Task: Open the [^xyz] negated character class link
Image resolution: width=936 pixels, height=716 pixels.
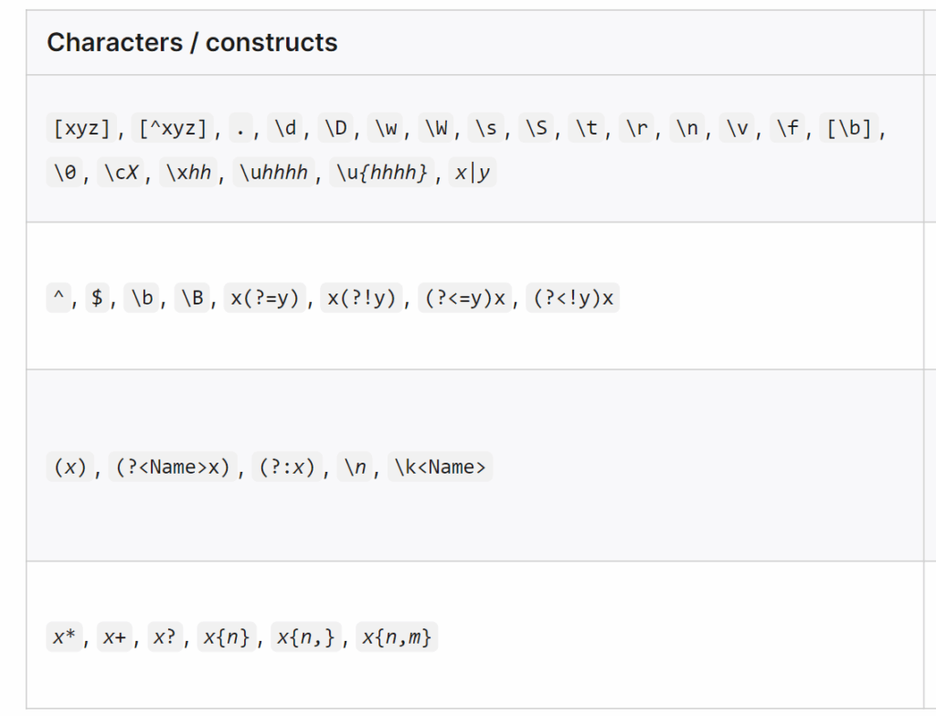Action: [174, 129]
